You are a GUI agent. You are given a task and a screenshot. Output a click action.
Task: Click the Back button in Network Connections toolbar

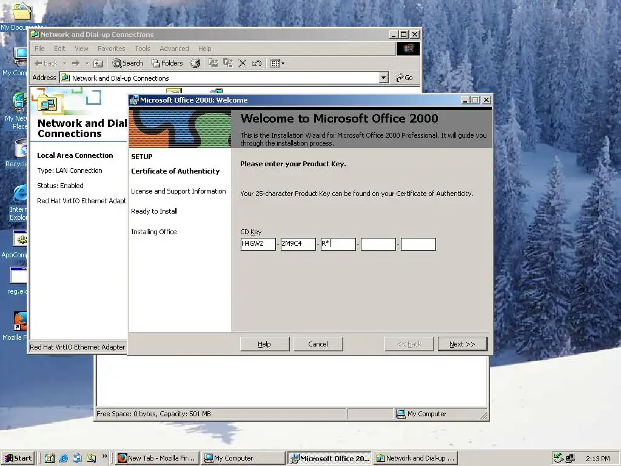coord(46,63)
